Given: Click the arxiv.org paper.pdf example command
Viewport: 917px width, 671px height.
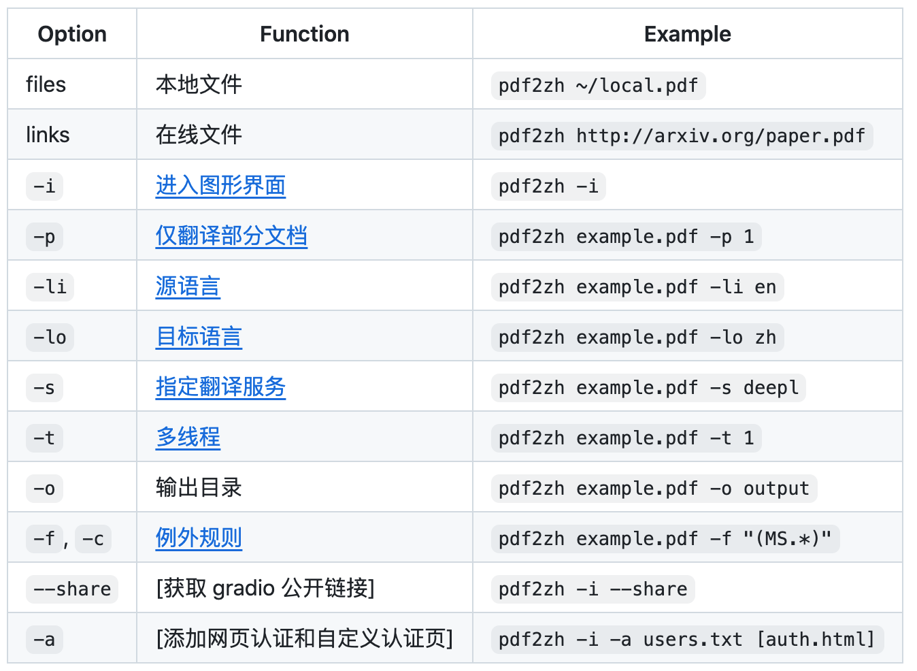Looking at the screenshot, I should (682, 136).
